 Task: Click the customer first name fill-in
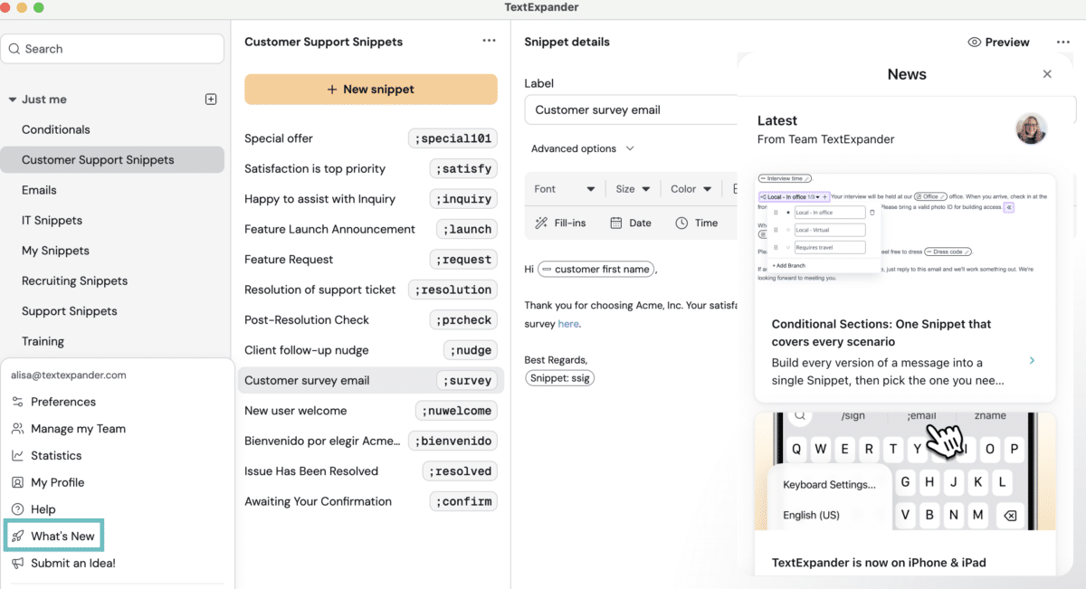tap(596, 269)
